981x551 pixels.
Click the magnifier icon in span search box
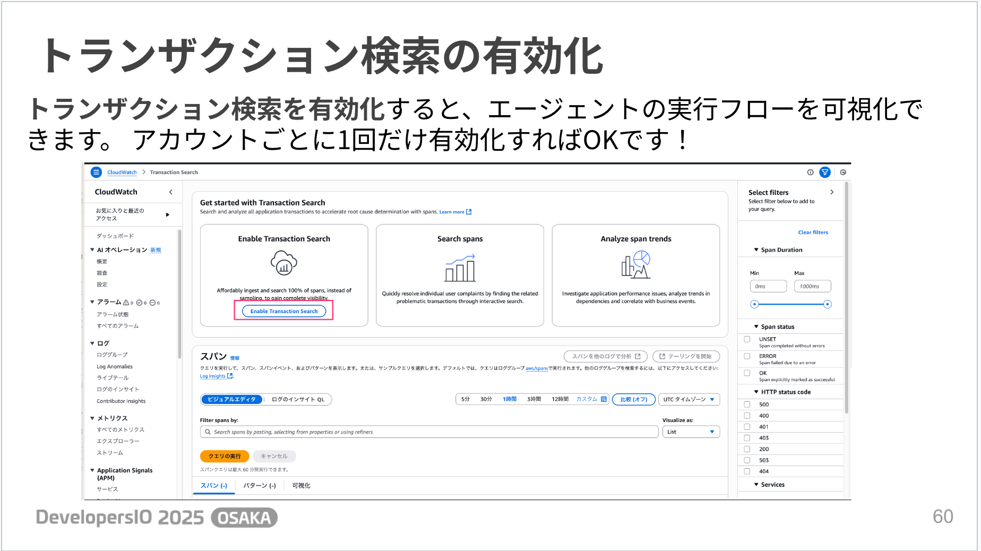click(208, 432)
